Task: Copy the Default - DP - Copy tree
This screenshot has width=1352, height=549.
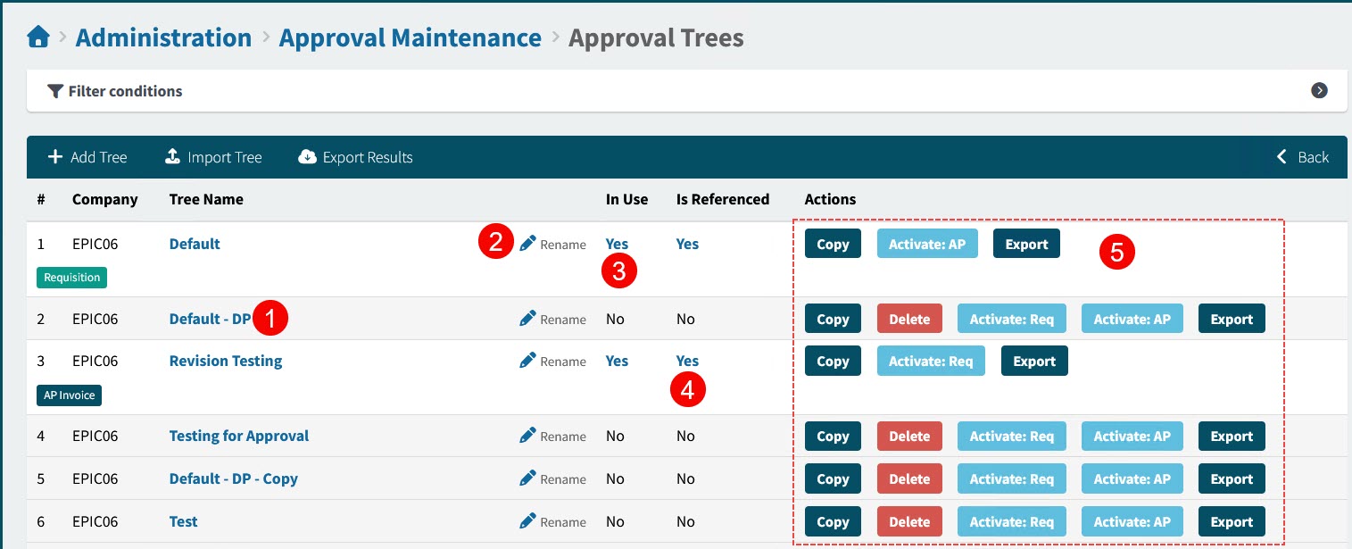Action: click(x=833, y=478)
